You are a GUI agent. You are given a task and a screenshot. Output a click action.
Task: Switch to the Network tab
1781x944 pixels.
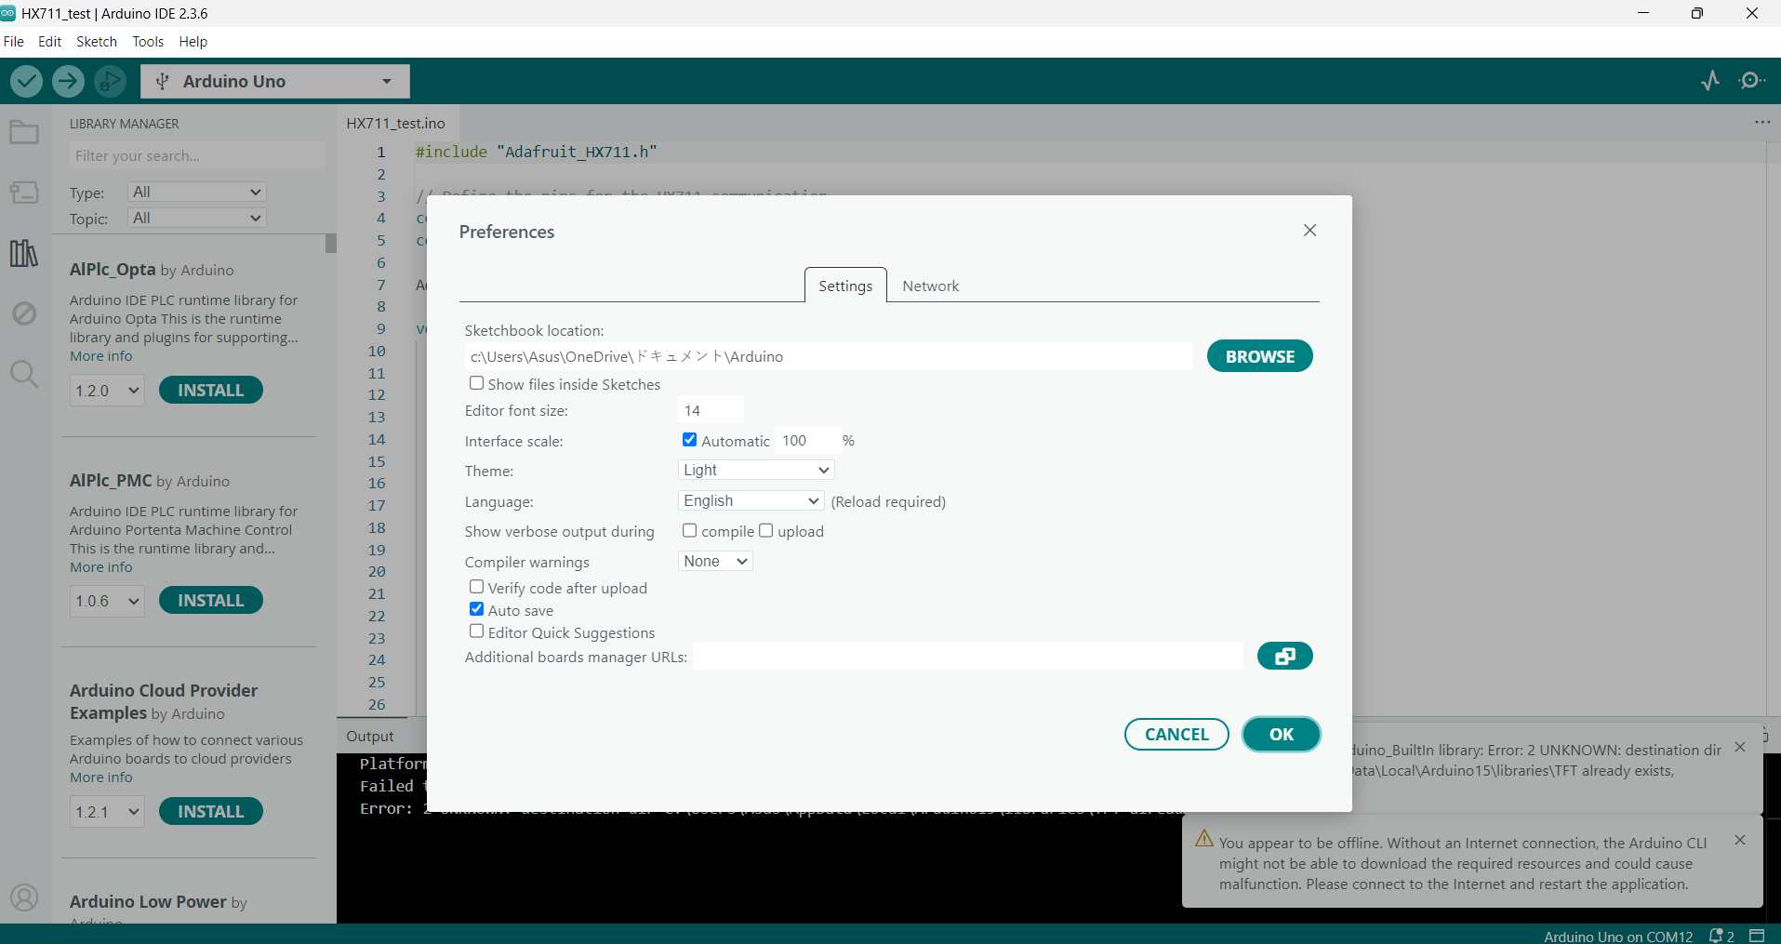[x=931, y=286]
